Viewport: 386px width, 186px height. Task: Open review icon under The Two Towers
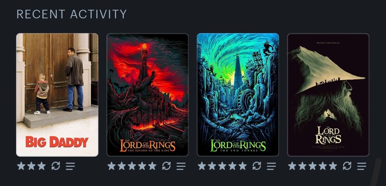[271, 166]
